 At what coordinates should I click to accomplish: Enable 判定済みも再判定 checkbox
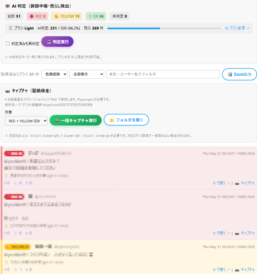pos(8,43)
